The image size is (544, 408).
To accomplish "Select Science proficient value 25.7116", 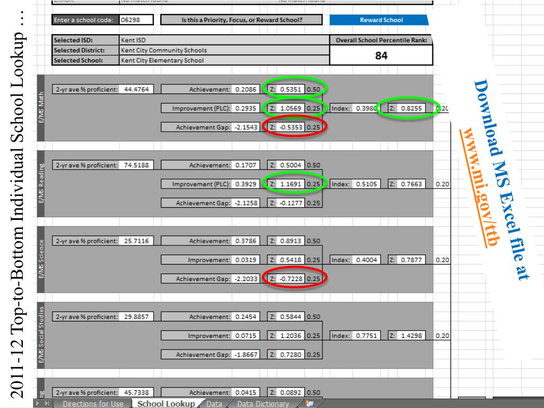I will point(136,241).
